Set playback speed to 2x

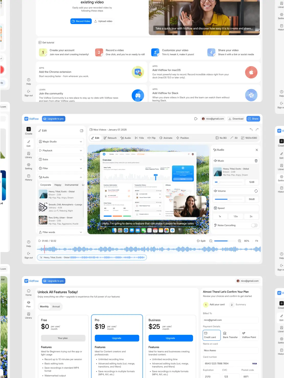251,216
